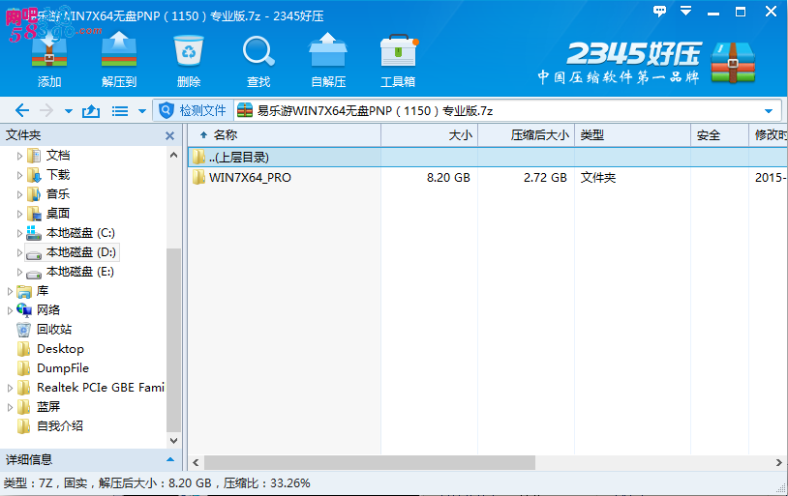788x496 pixels.
Task: Expand the 音乐 tree node
Action: click(x=19, y=194)
